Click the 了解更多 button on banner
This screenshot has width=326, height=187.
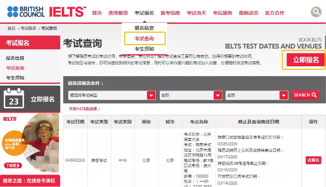13,166
